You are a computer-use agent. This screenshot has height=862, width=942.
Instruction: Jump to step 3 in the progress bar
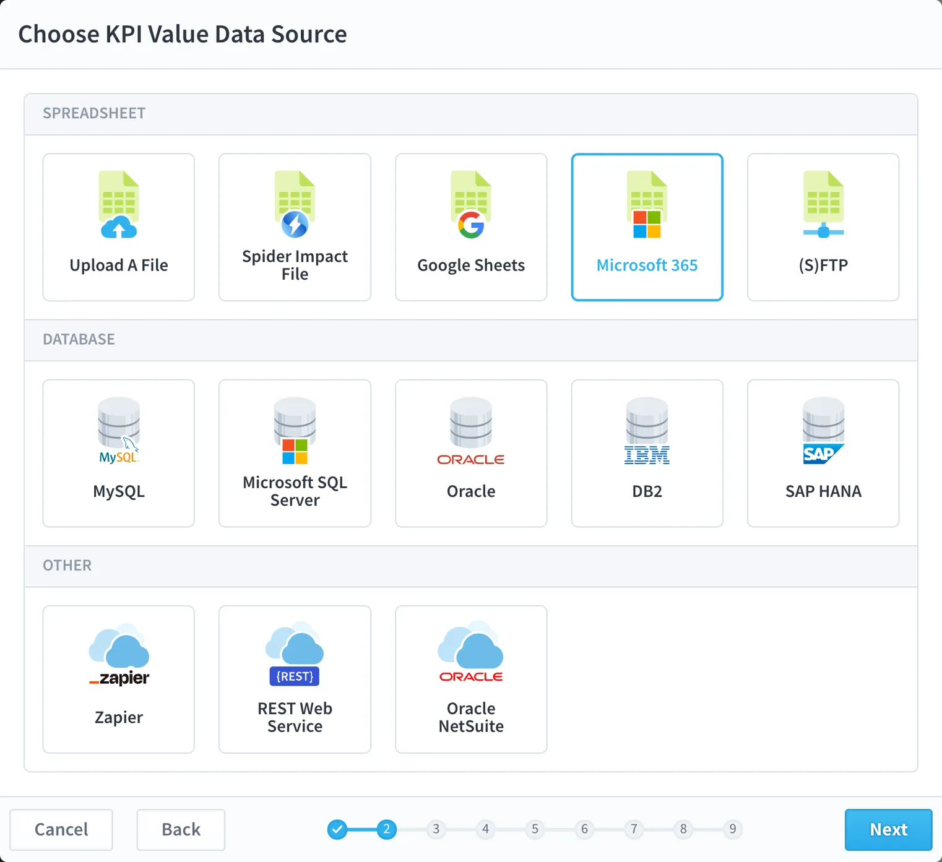tap(436, 829)
